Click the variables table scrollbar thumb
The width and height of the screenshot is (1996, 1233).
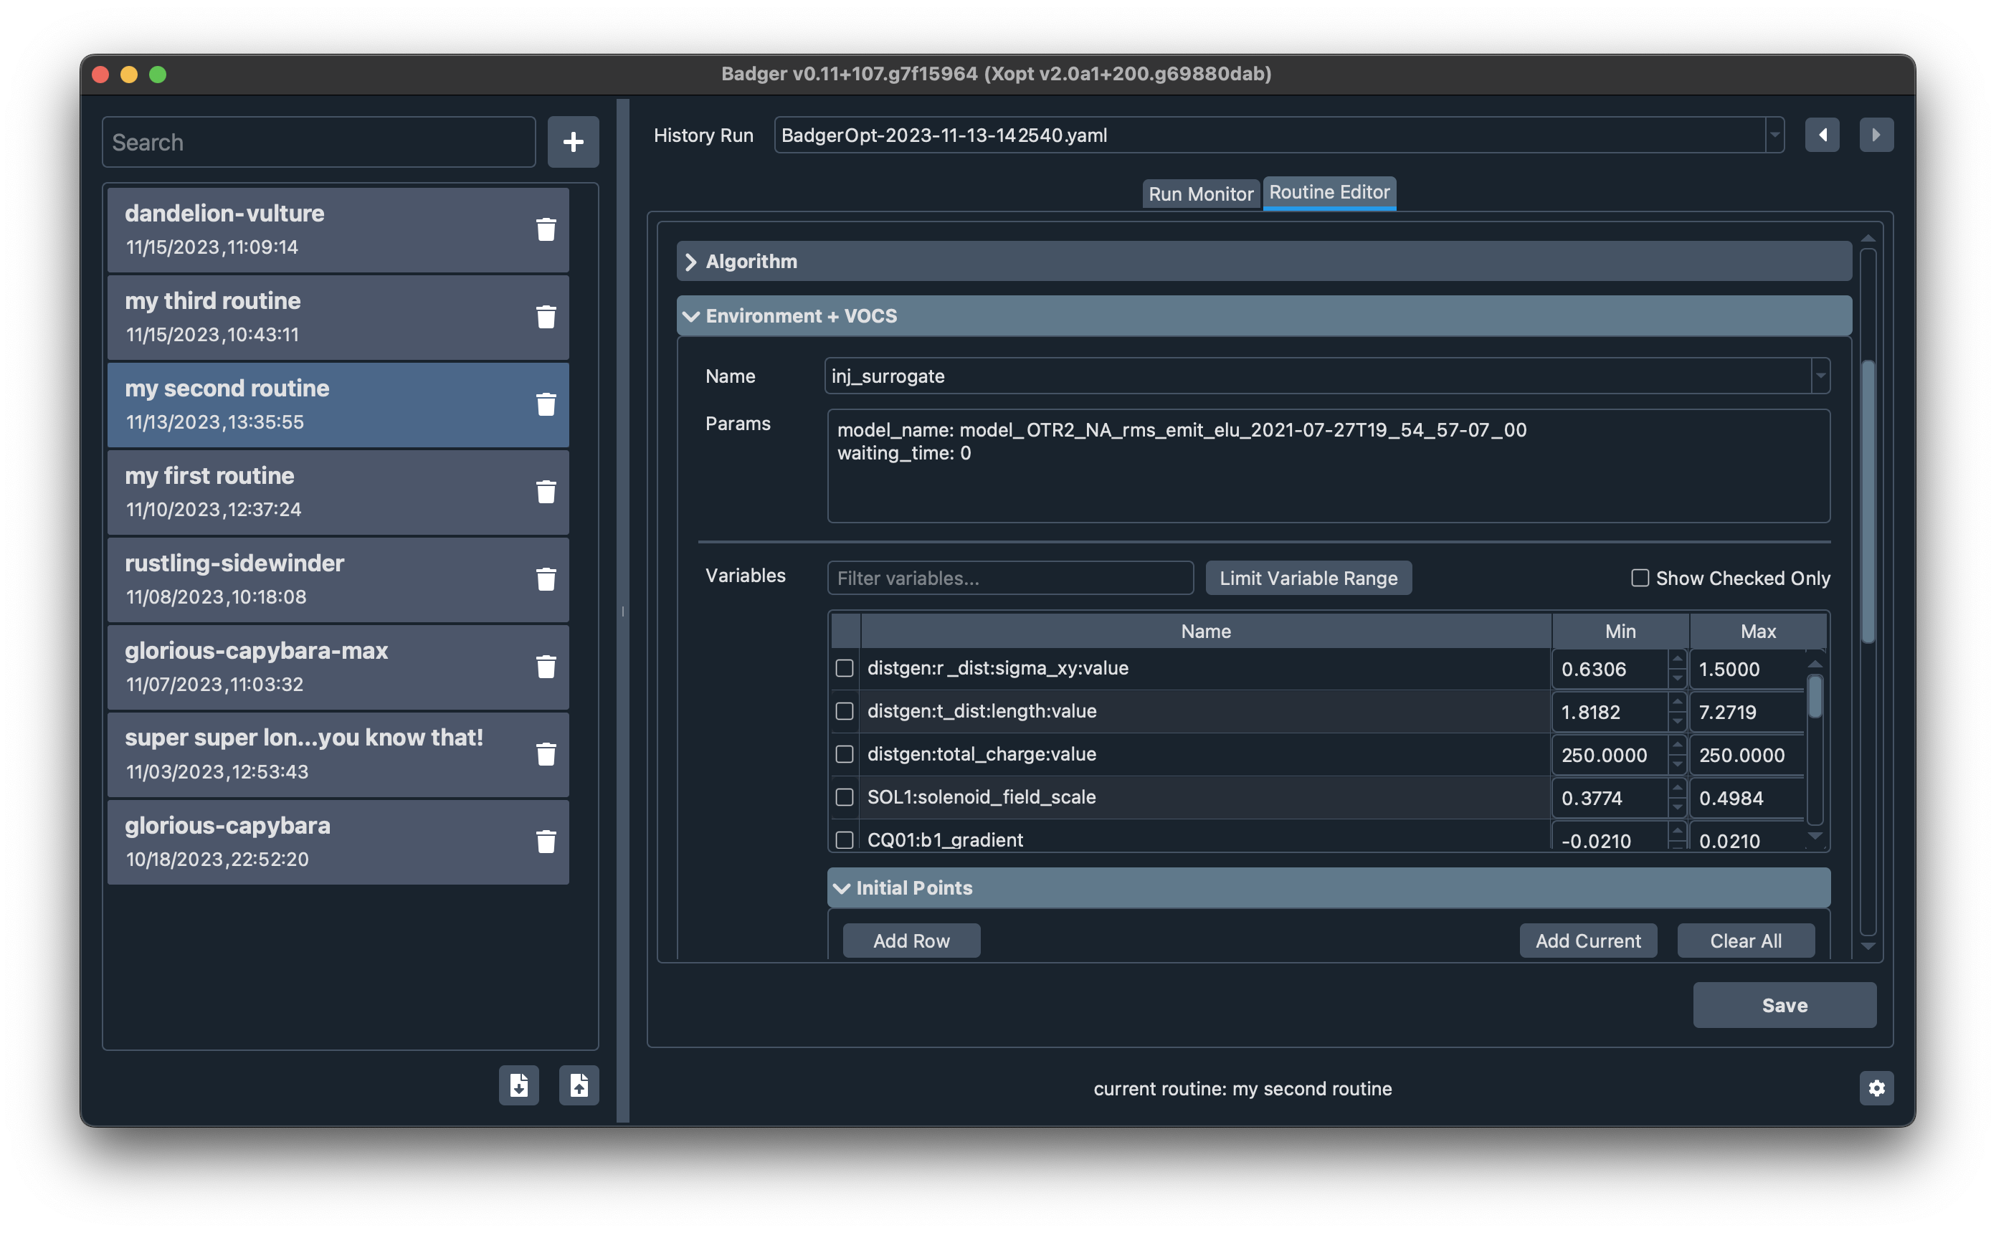click(1814, 696)
